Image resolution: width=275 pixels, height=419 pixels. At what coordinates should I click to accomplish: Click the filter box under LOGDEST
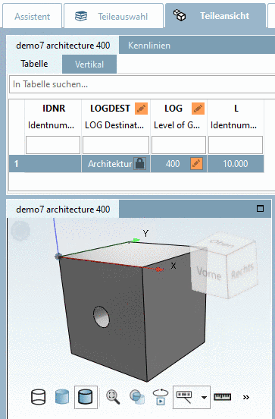pos(116,145)
